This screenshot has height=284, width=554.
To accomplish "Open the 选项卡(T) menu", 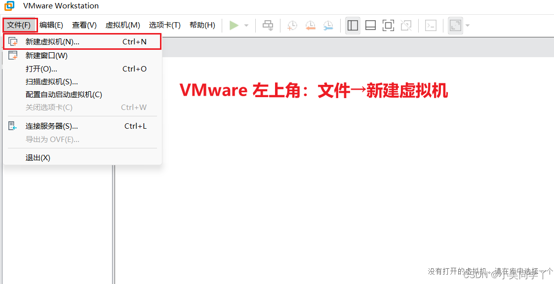I will tap(164, 25).
